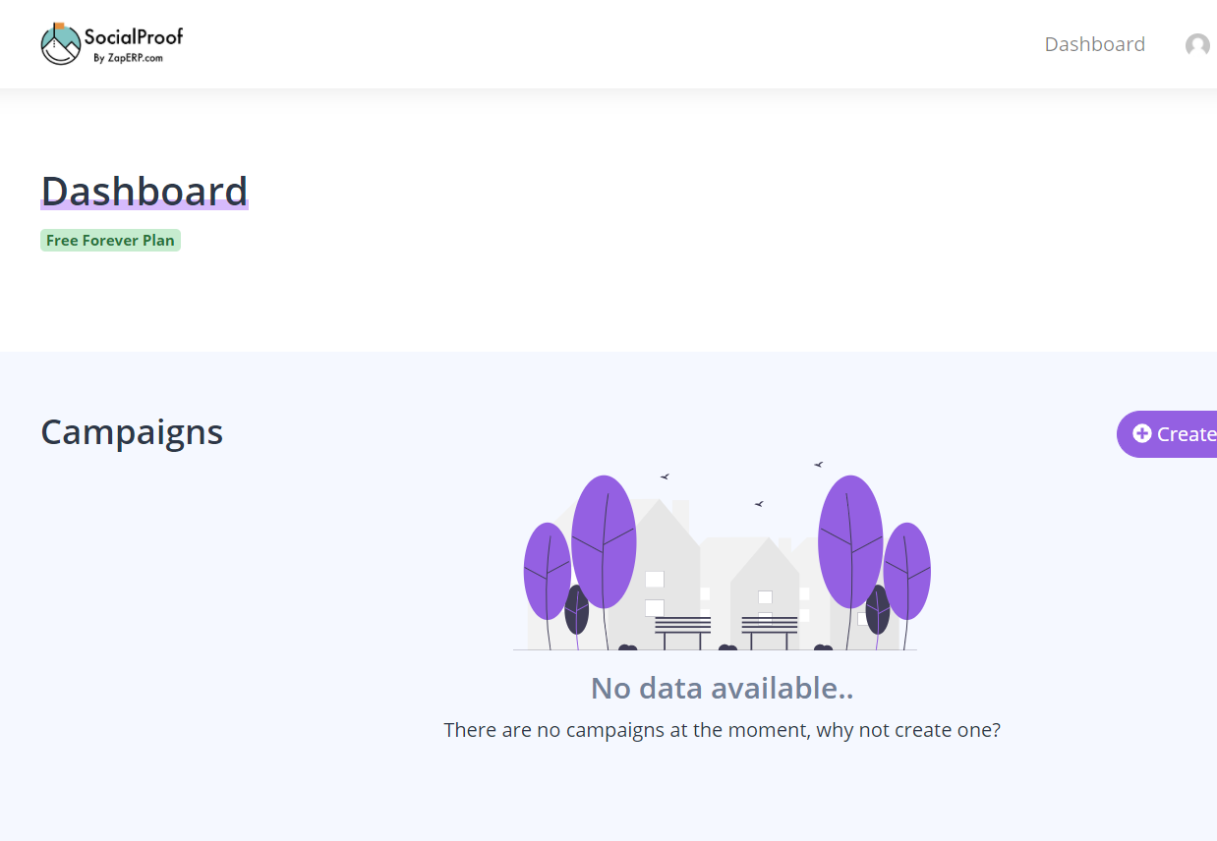Open the user avatar profile menu
This screenshot has width=1217, height=841.
coord(1196,45)
